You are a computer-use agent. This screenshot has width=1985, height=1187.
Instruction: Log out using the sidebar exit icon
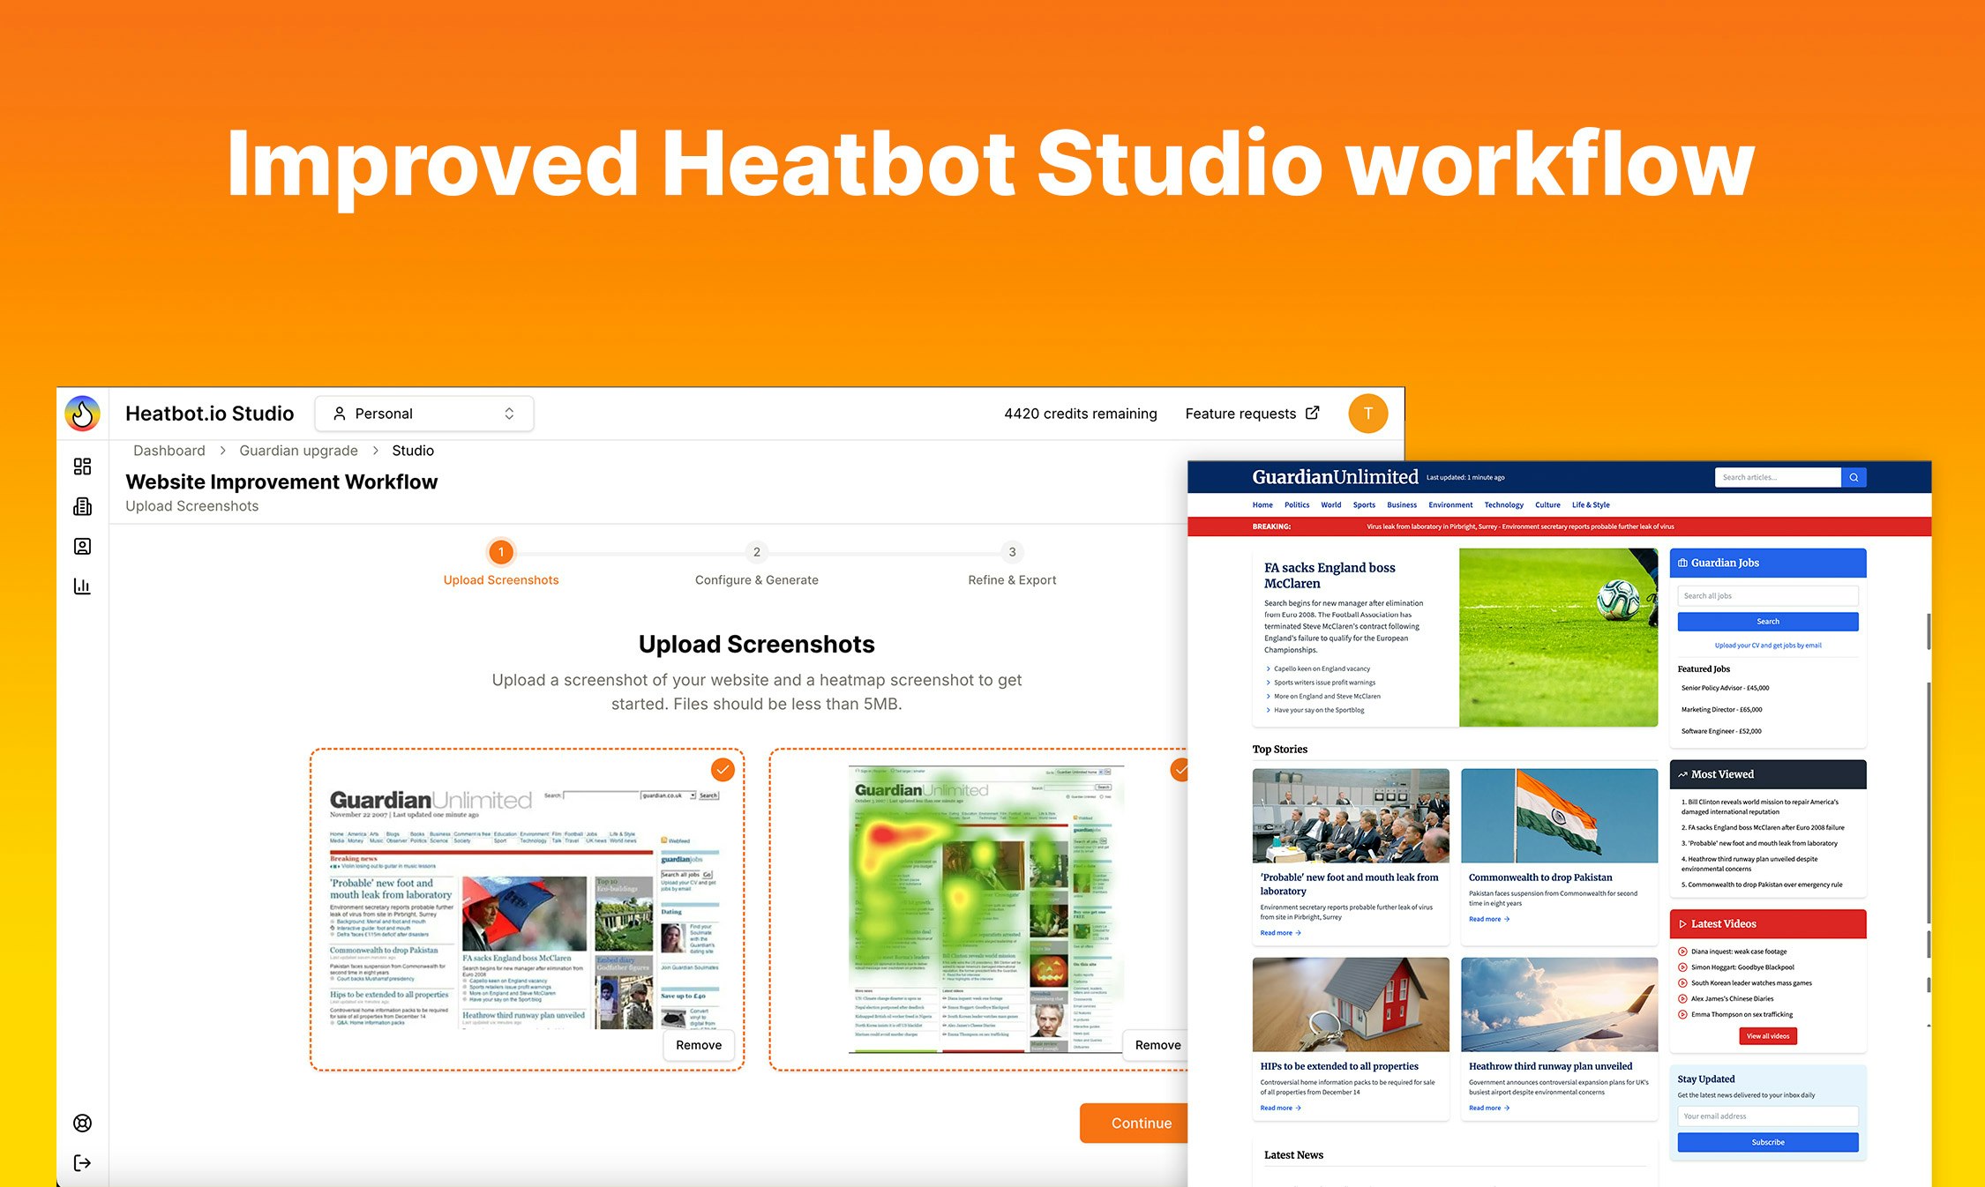pos(82,1162)
